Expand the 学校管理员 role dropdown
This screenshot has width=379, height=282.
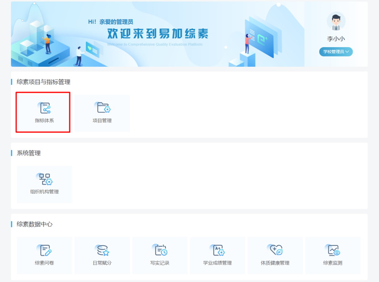tap(336, 51)
